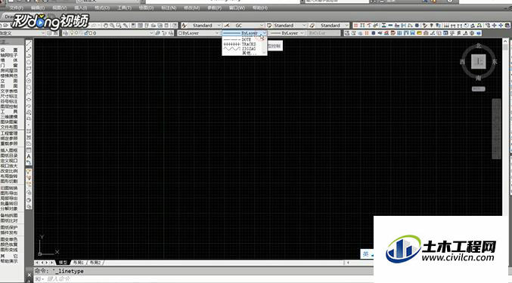This screenshot has width=512, height=283.
Task: Open 文件布图 in Tianzheng side menu
Action: (9, 127)
